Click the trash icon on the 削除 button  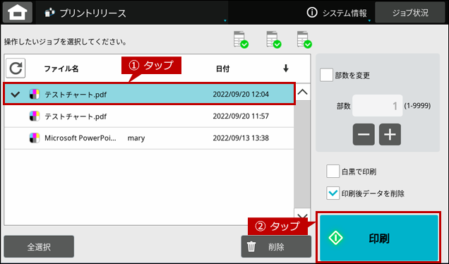pyautogui.click(x=251, y=246)
